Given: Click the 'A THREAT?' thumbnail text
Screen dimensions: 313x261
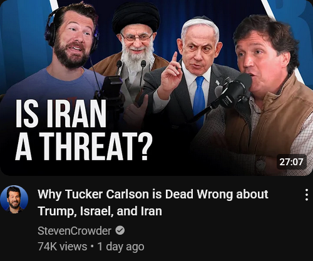Looking at the screenshot, I should [x=84, y=146].
